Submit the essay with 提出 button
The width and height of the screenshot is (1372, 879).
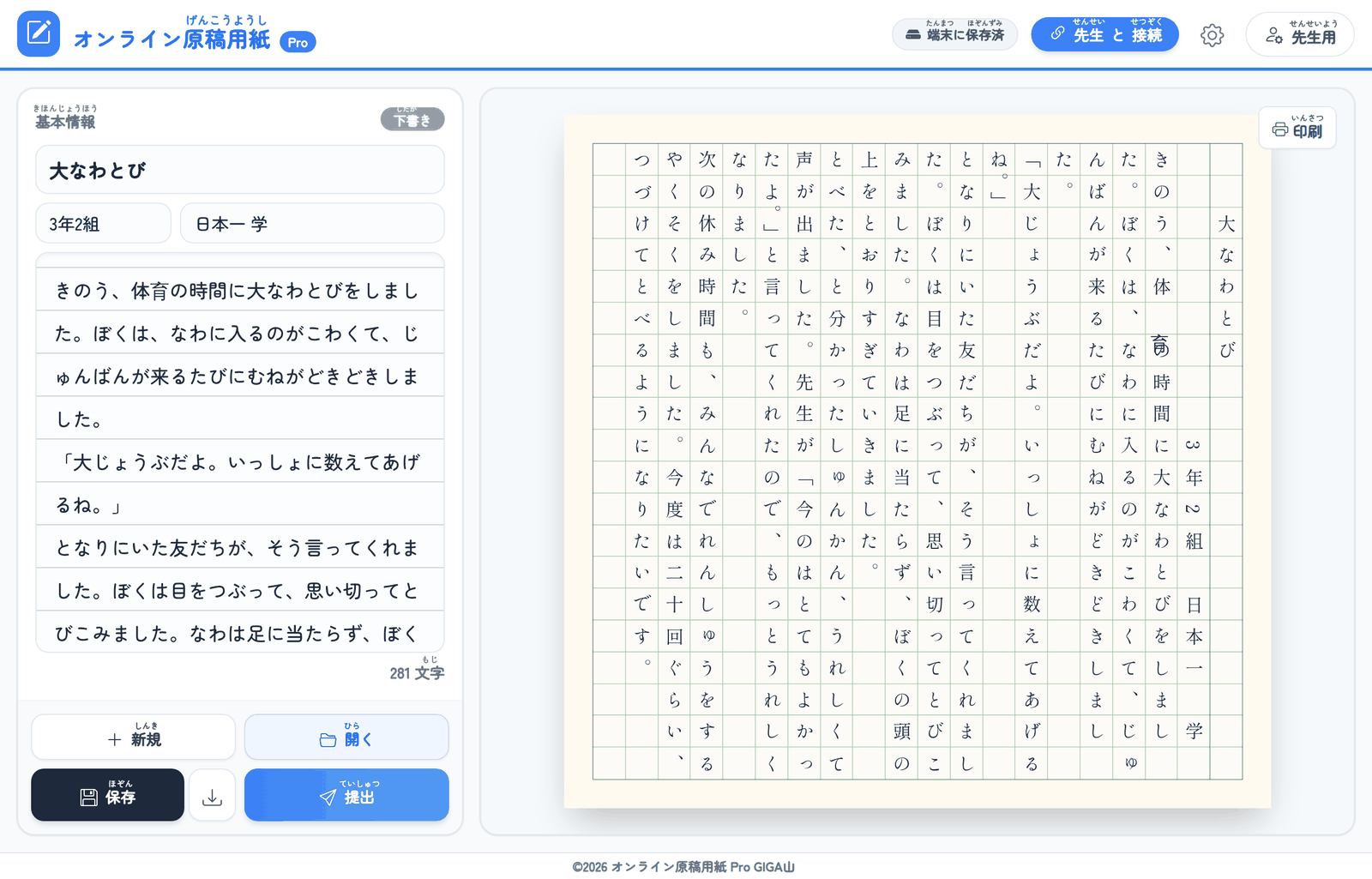click(346, 795)
